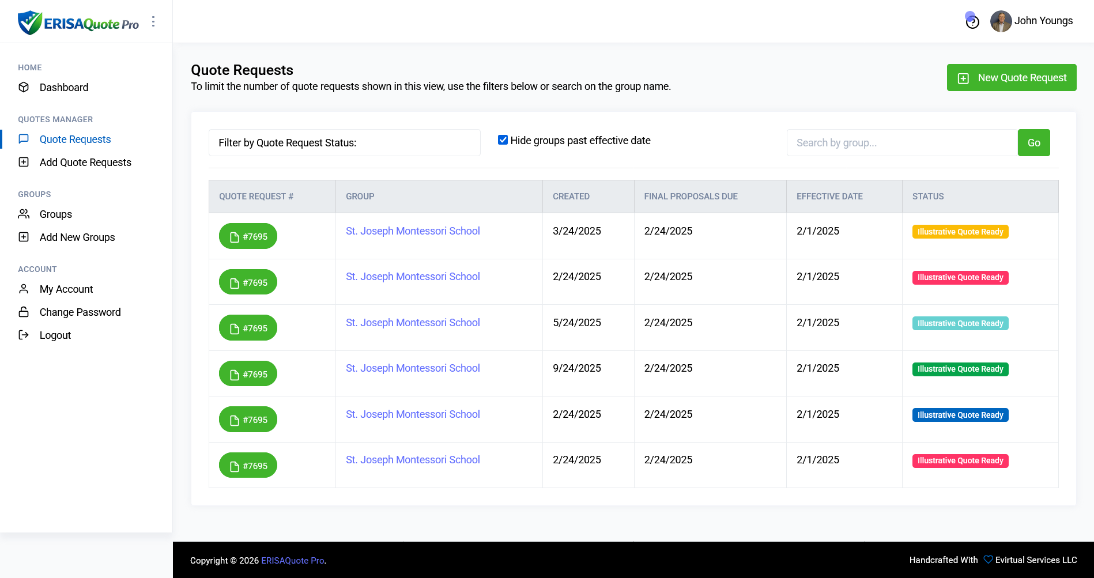
Task: Open My Account from the sidebar
Action: coord(66,289)
